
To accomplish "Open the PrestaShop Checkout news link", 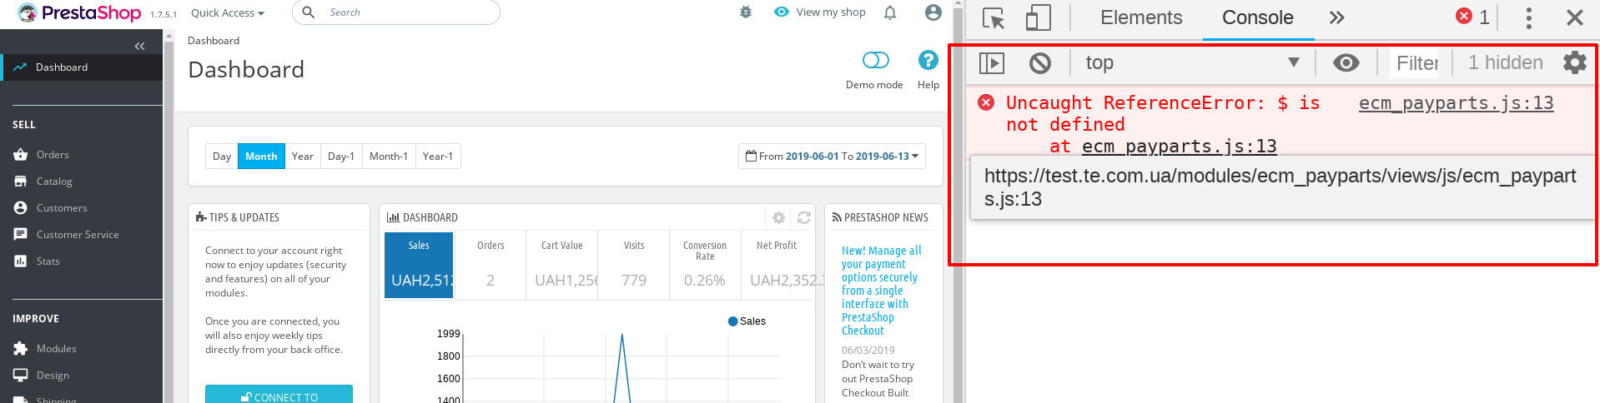I will coord(881,291).
